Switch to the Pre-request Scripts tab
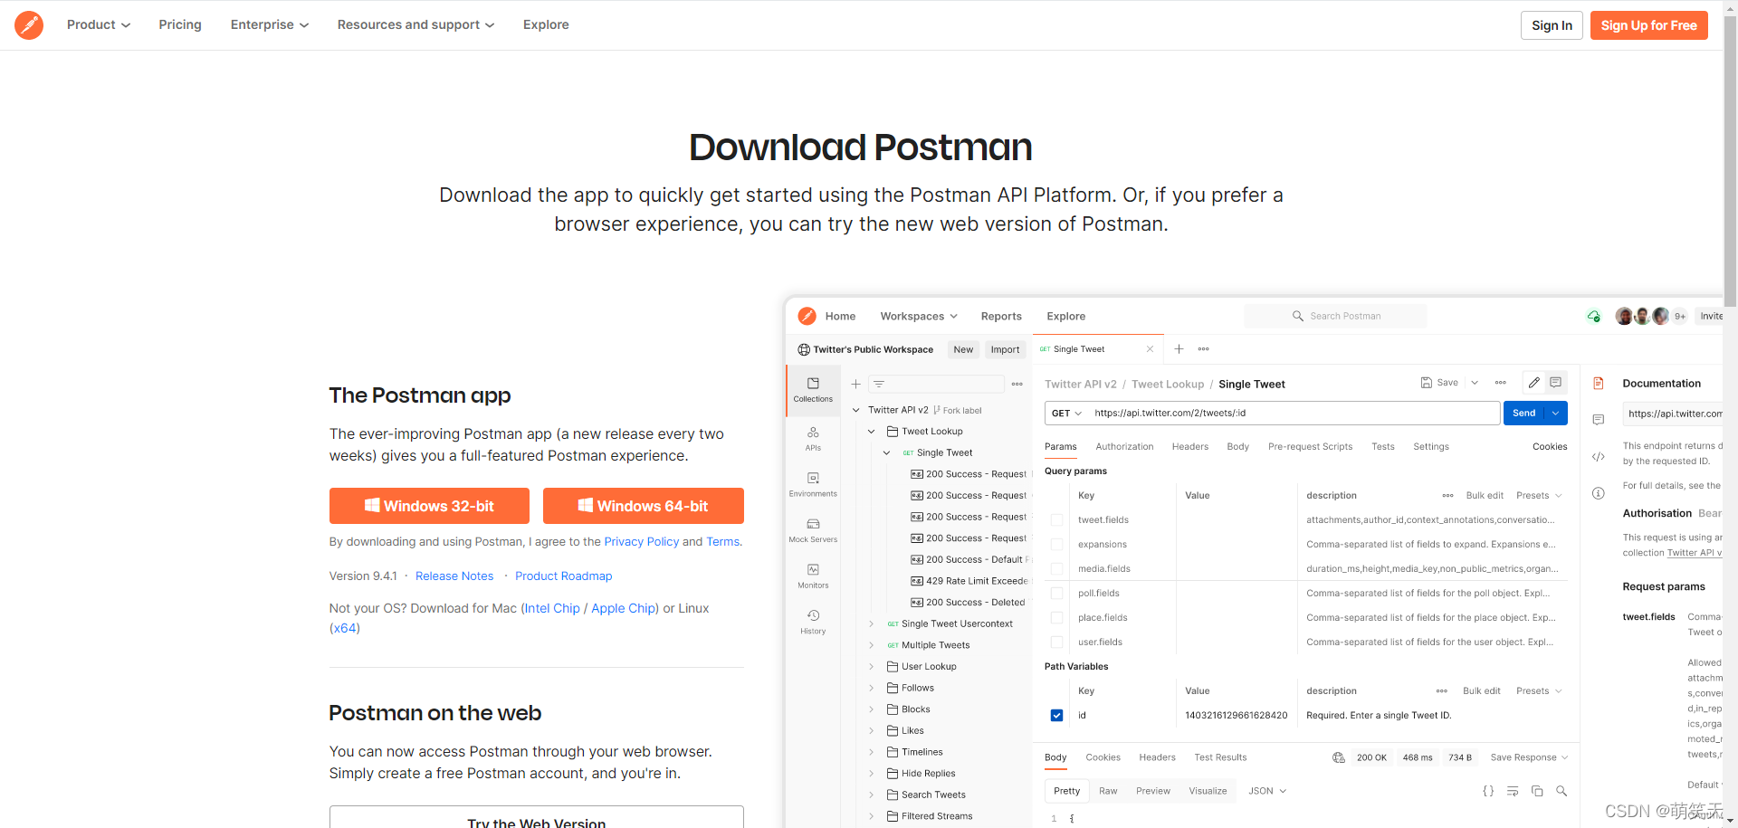The width and height of the screenshot is (1738, 828). pyautogui.click(x=1310, y=447)
